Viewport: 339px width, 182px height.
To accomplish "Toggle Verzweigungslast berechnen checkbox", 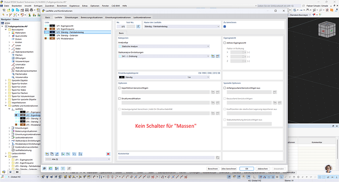I will (x=119, y=109).
